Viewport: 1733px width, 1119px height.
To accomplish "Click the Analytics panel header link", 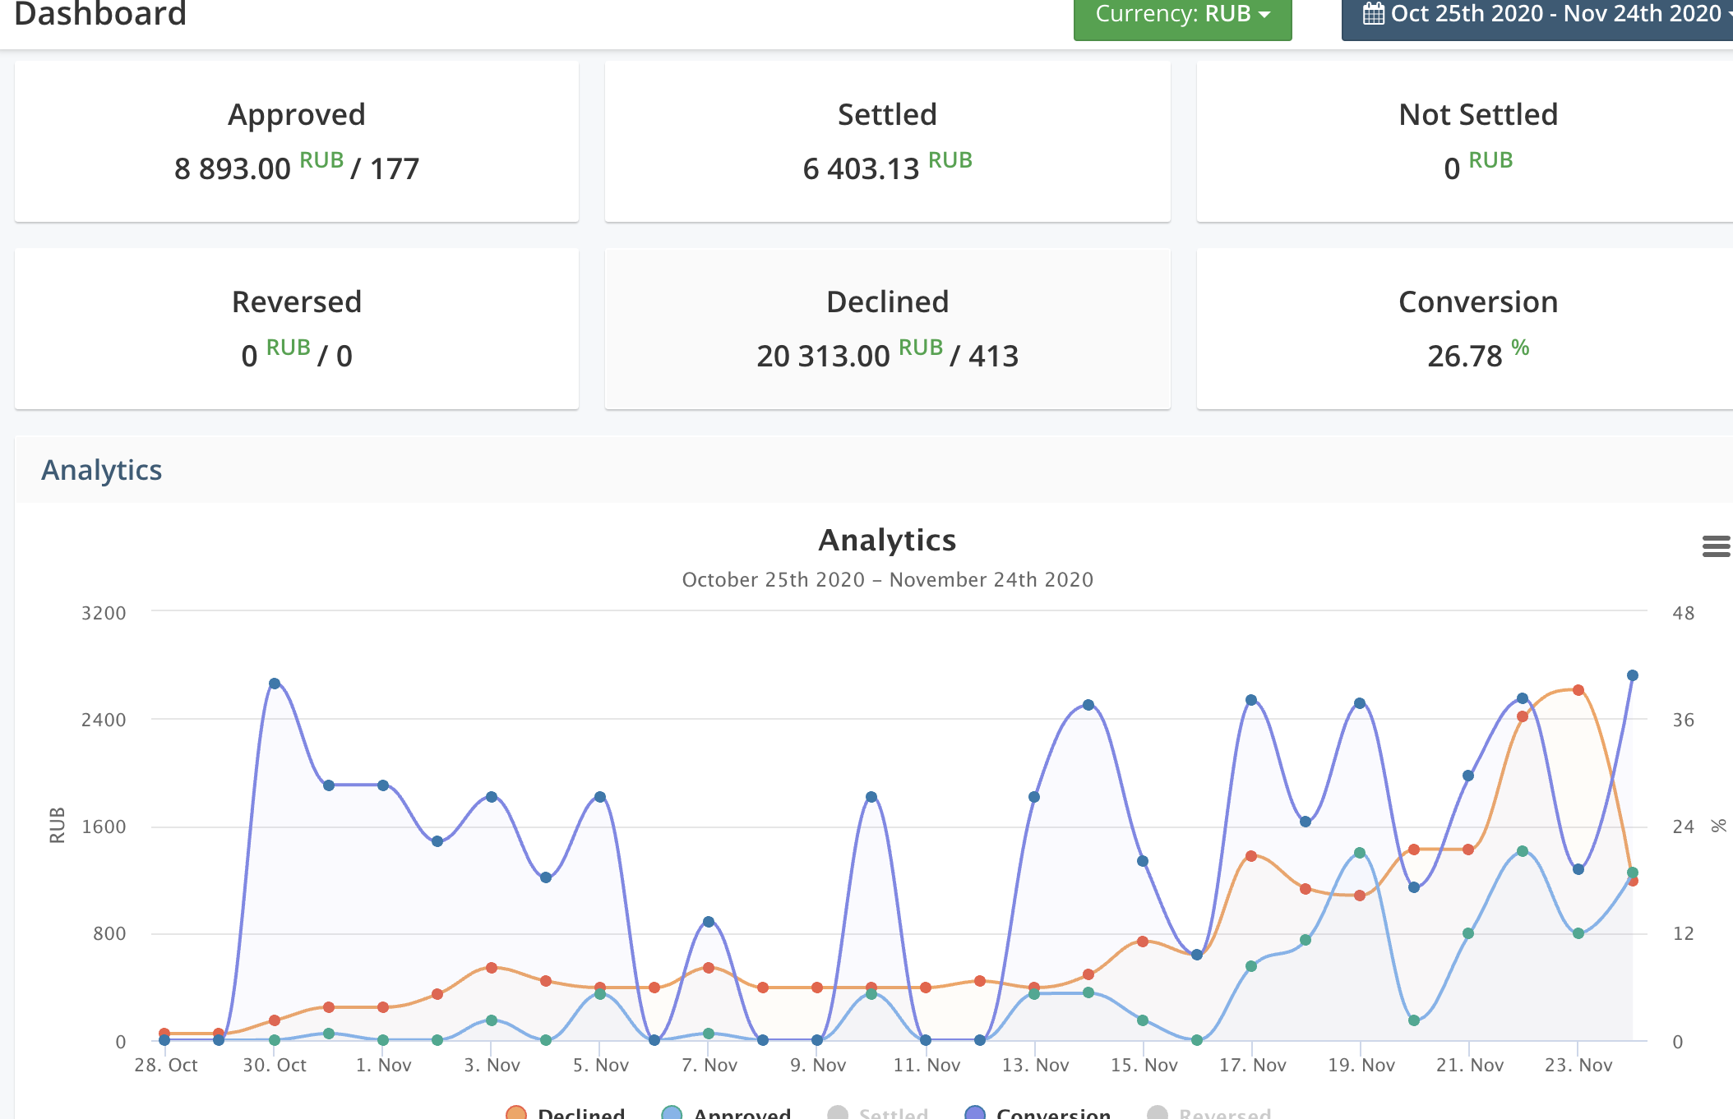I will 102,470.
